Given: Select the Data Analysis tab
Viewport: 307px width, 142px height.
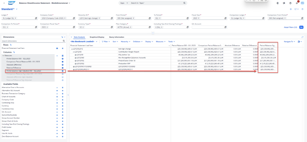Looking at the screenshot, I should [x=79, y=37].
